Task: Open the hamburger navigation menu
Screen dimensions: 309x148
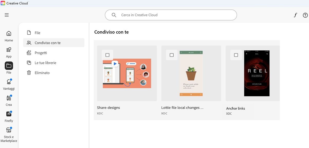Action: pos(7,15)
